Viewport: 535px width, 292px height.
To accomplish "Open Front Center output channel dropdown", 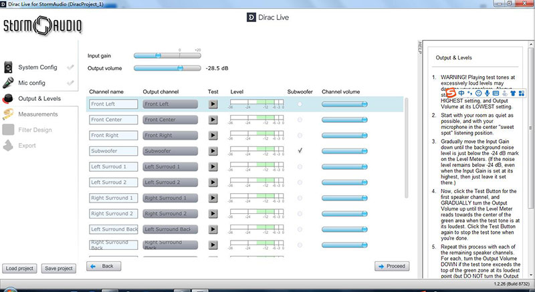I will 171,120.
